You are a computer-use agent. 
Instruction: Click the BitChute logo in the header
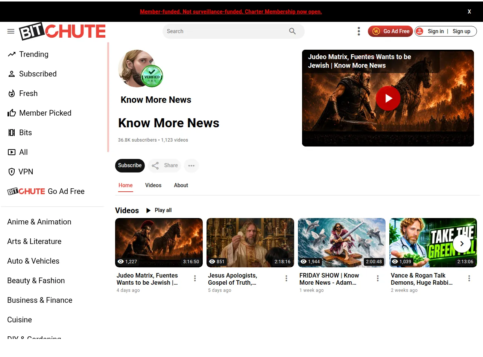(62, 32)
